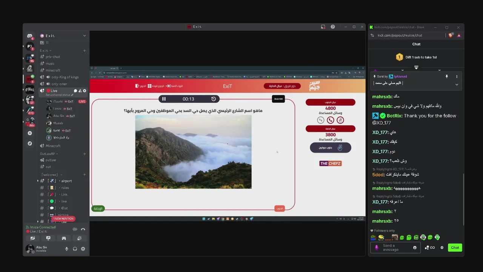This screenshot has height=272, width=483.
Task: Click invite icon on Live voice channel
Action: point(80,91)
